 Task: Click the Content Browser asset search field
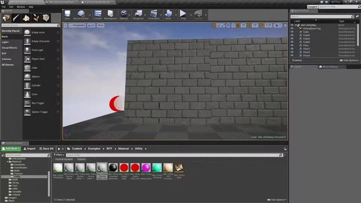pos(174,155)
